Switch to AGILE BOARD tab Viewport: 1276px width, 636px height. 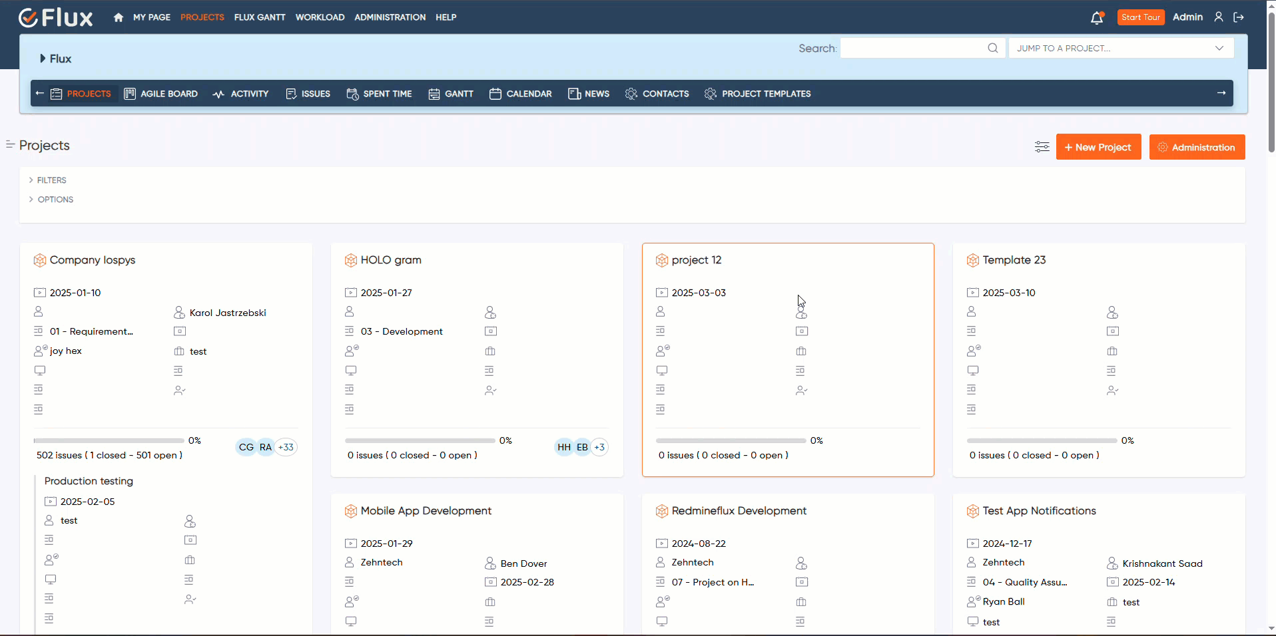161,94
